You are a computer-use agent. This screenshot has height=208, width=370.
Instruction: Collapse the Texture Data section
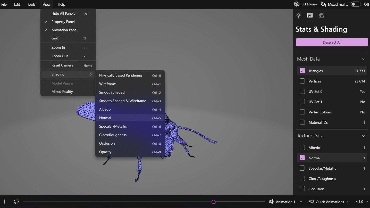(x=363, y=136)
